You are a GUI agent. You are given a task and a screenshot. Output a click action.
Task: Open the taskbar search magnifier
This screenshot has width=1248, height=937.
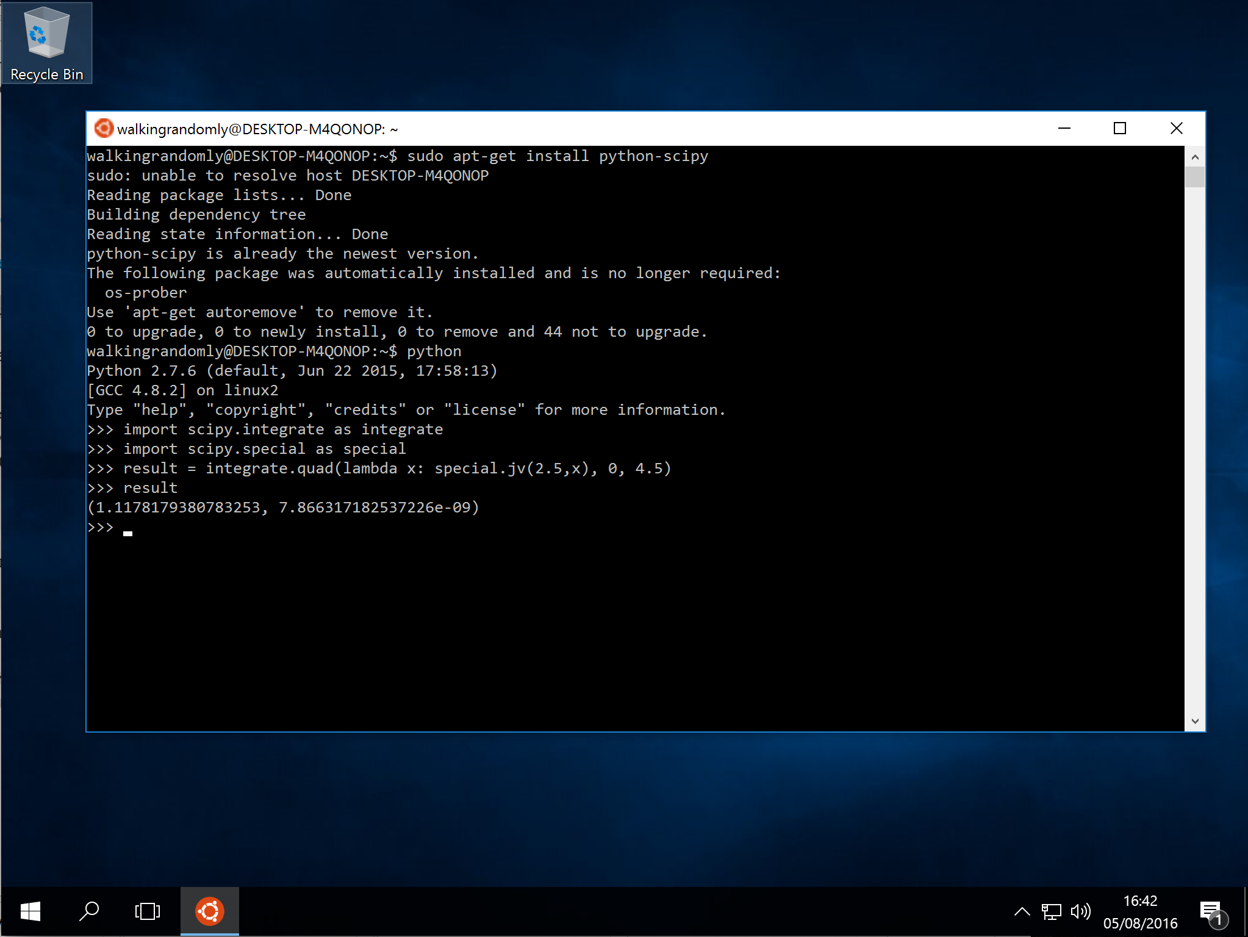pos(89,911)
